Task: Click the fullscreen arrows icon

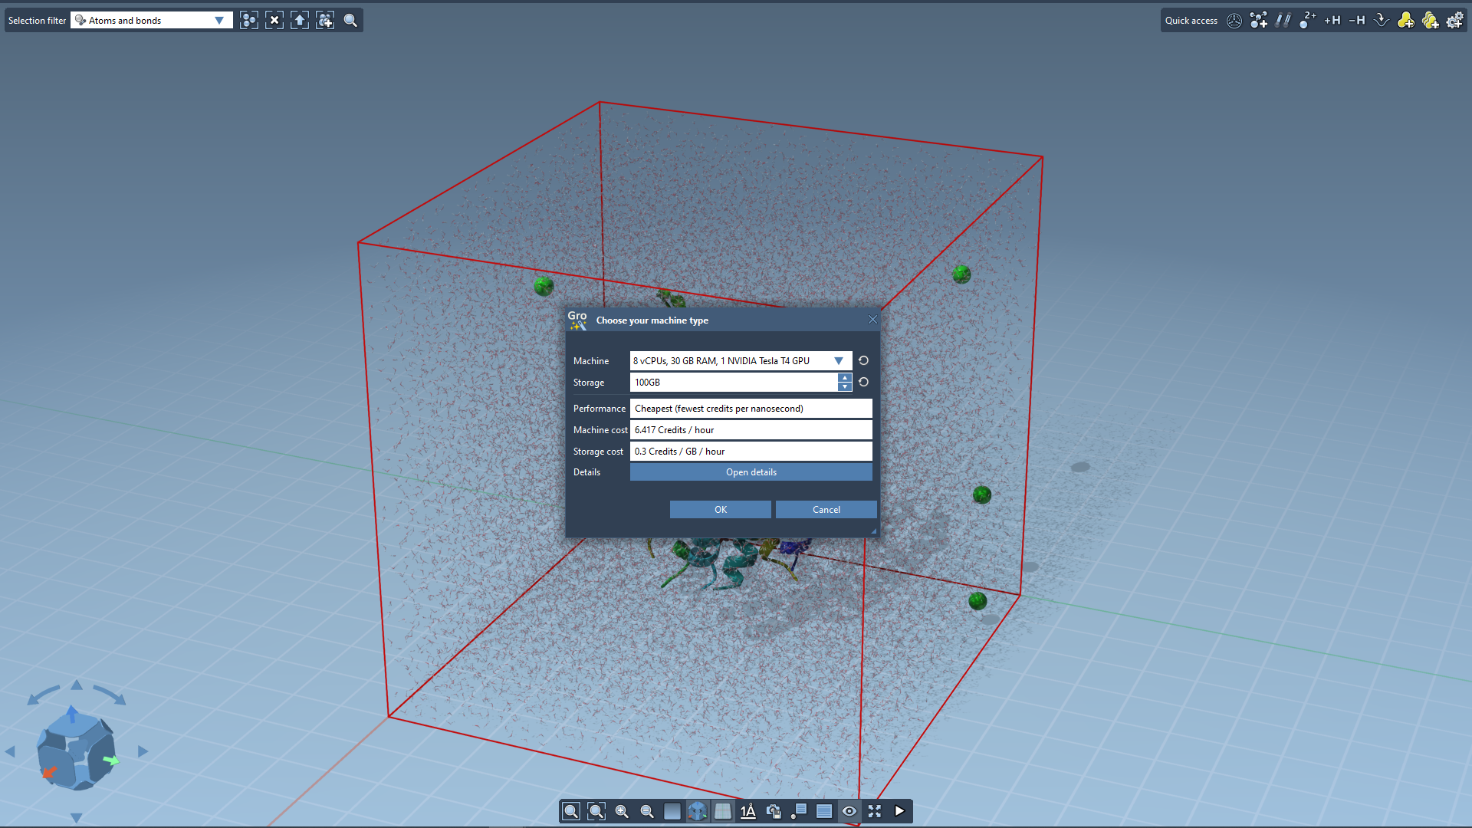Action: [875, 811]
